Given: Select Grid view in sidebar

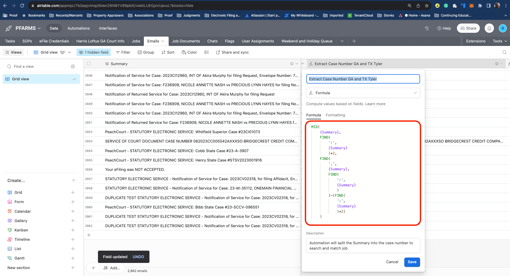Looking at the screenshot, I should click(x=41, y=79).
